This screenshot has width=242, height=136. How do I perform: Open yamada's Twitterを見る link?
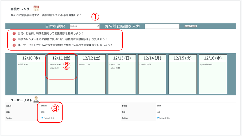click(49, 118)
